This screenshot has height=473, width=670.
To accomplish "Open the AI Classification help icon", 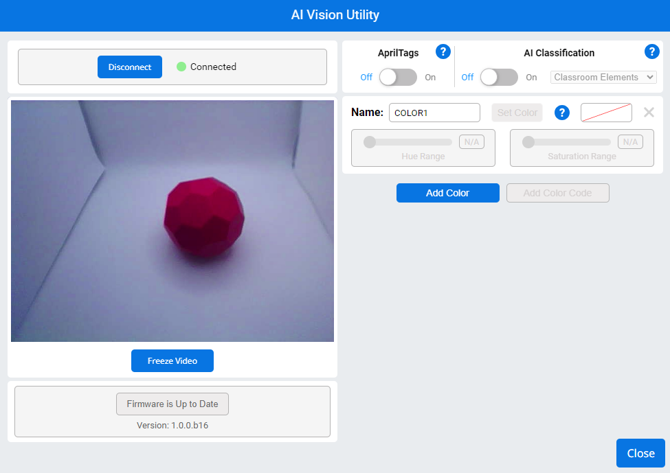I will coord(651,51).
